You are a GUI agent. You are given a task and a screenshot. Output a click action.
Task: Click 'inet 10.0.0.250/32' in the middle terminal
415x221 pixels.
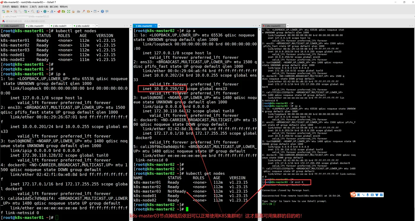pos(164,89)
